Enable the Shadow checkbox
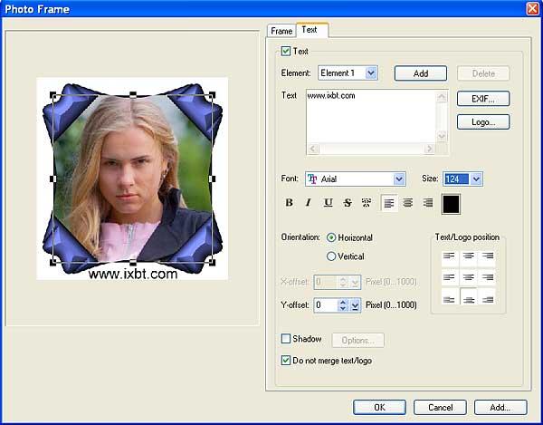Screen dimensions: 543x425 point(286,339)
